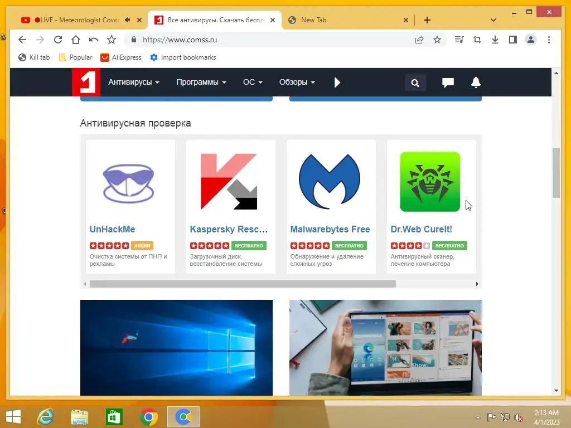The width and height of the screenshot is (571, 428).
Task: Click the Dr.Web green spider logo thumbnail
Action: click(x=430, y=182)
